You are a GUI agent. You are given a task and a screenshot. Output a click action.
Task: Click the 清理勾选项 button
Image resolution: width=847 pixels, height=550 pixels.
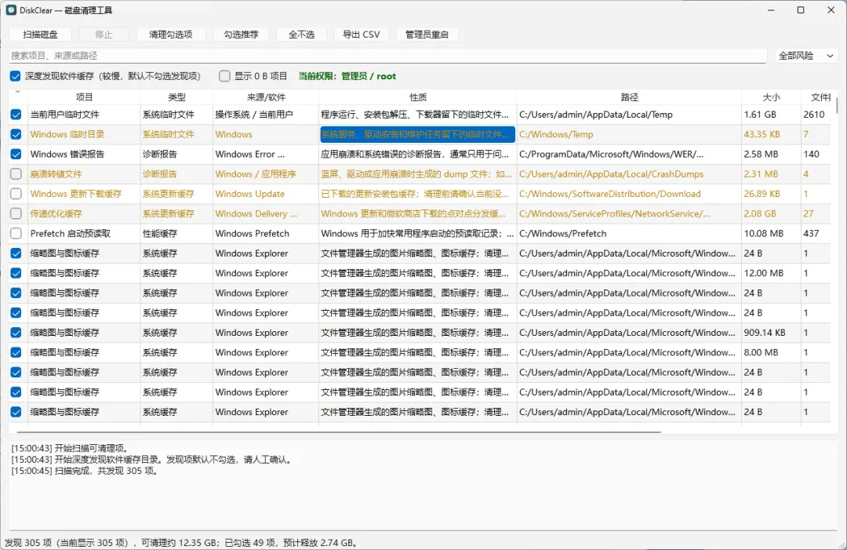(171, 35)
